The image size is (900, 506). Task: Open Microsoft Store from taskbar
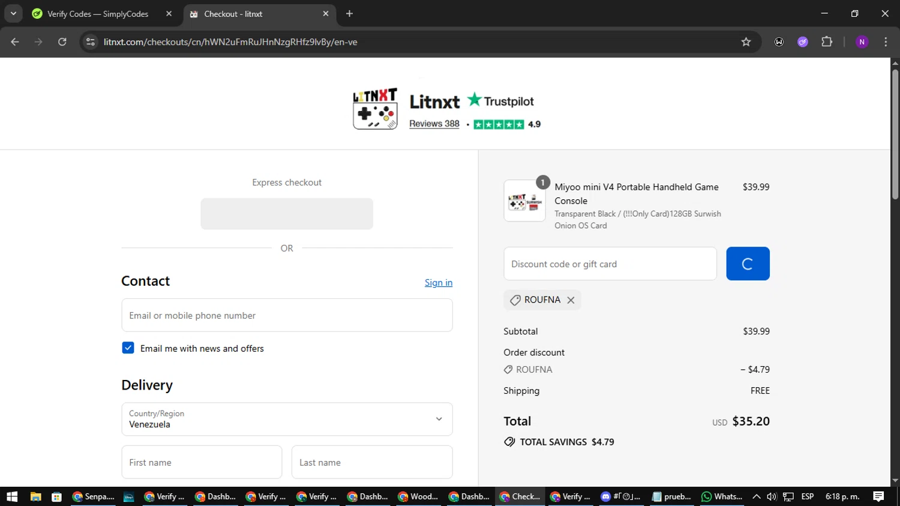57,496
